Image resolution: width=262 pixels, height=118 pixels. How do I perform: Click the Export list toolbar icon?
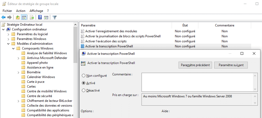(x=32, y=17)
